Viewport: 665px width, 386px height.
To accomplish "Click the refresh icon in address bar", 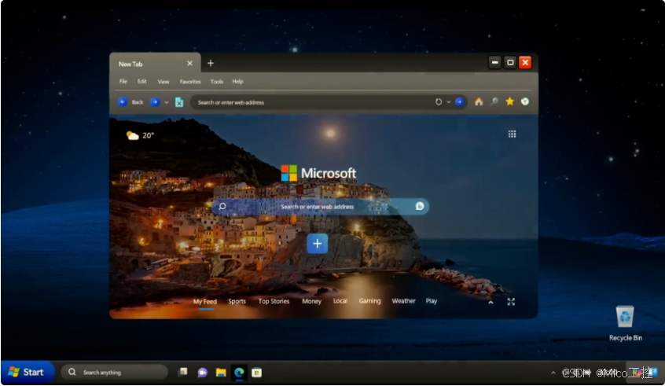I will coord(439,101).
